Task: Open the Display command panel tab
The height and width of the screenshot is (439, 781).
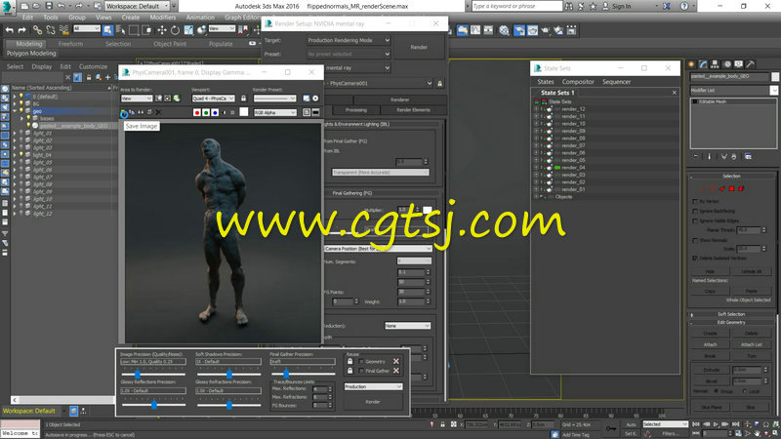Action: coord(739,64)
